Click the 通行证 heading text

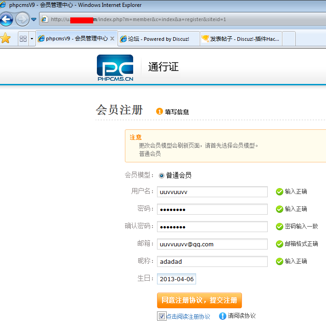163,67
